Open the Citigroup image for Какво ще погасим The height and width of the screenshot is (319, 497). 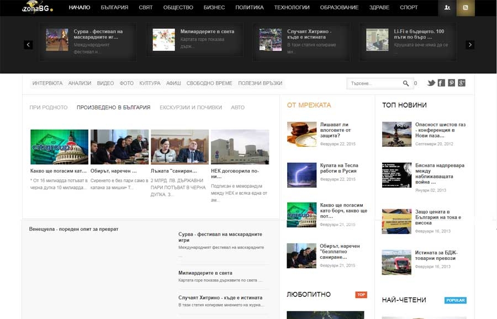tap(59, 147)
